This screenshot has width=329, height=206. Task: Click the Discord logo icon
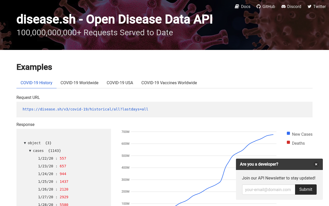(x=284, y=6)
